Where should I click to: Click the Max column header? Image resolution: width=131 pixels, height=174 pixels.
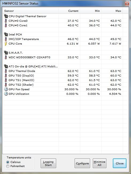(112, 11)
